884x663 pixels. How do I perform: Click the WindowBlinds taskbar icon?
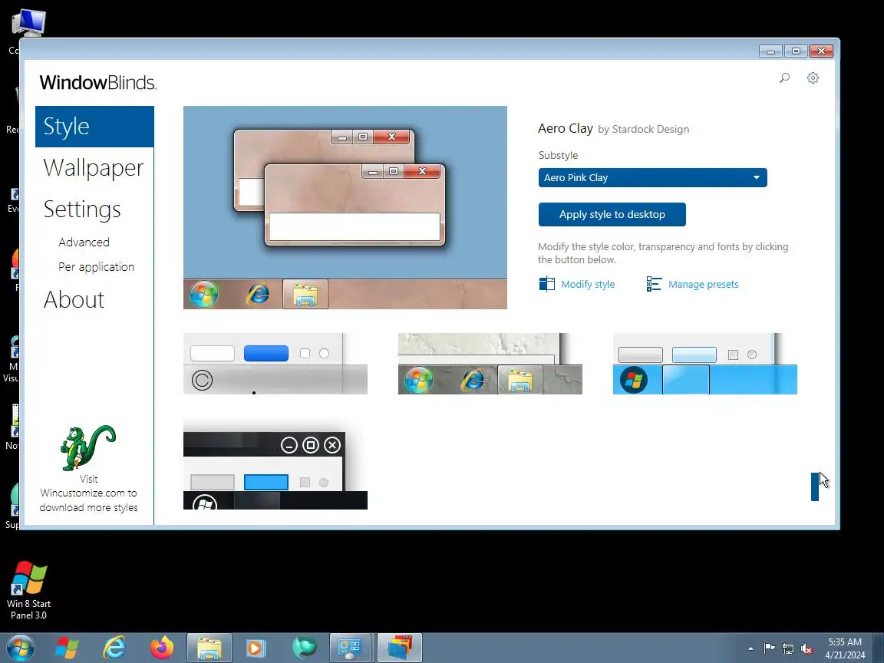point(399,648)
